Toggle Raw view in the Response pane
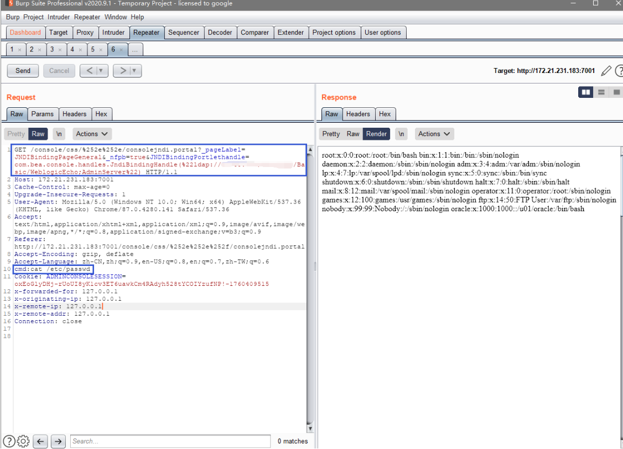Viewport: 623px width, 449px height. click(353, 134)
